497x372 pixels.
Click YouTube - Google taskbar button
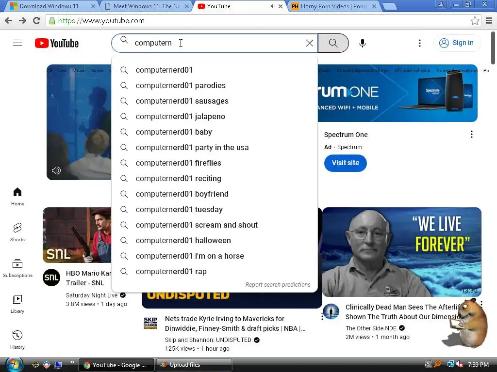pyautogui.click(x=116, y=365)
